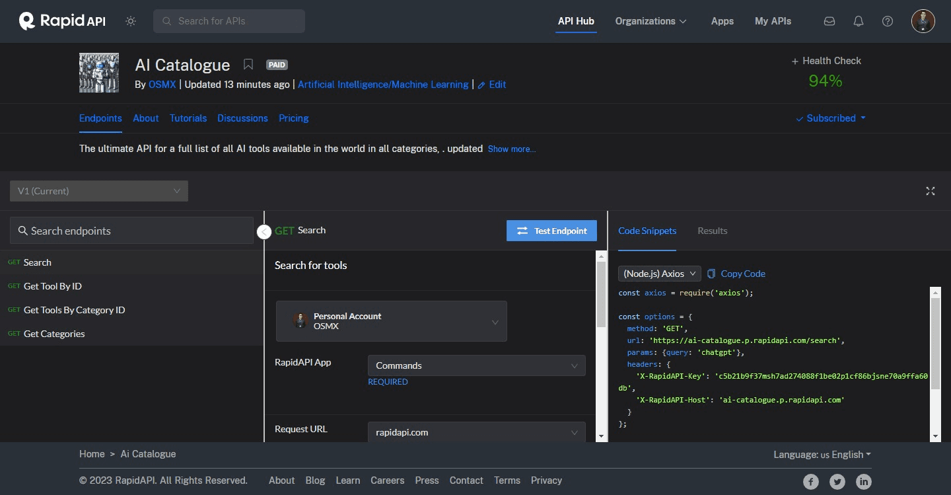Select the Get Tools By Category ID endpoint
Viewport: 951px width, 495px height.
pyautogui.click(x=131, y=310)
